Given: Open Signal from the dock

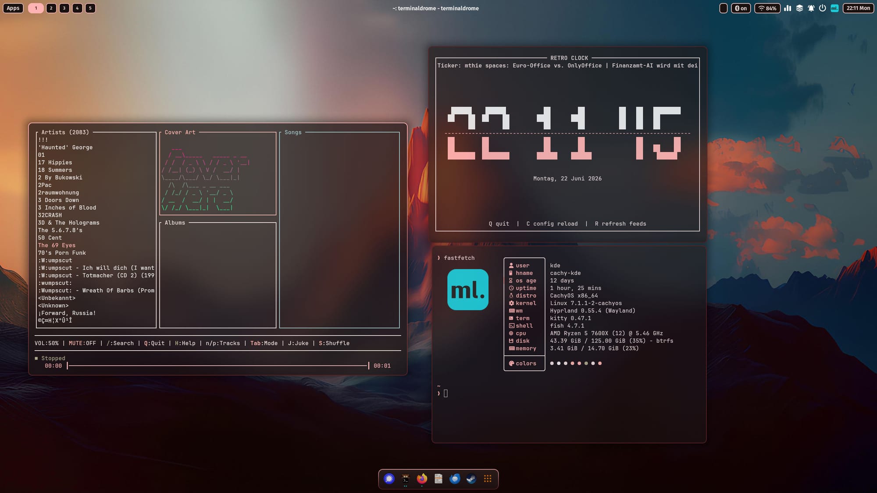Looking at the screenshot, I should click(389, 479).
